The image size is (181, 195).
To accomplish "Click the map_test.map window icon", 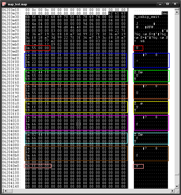I will pyautogui.click(x=4, y=4).
